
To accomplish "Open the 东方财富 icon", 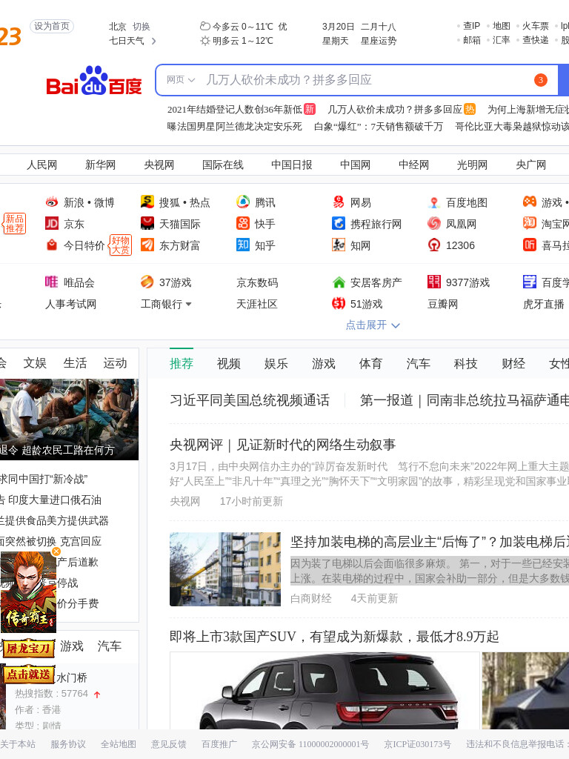I will tap(147, 245).
